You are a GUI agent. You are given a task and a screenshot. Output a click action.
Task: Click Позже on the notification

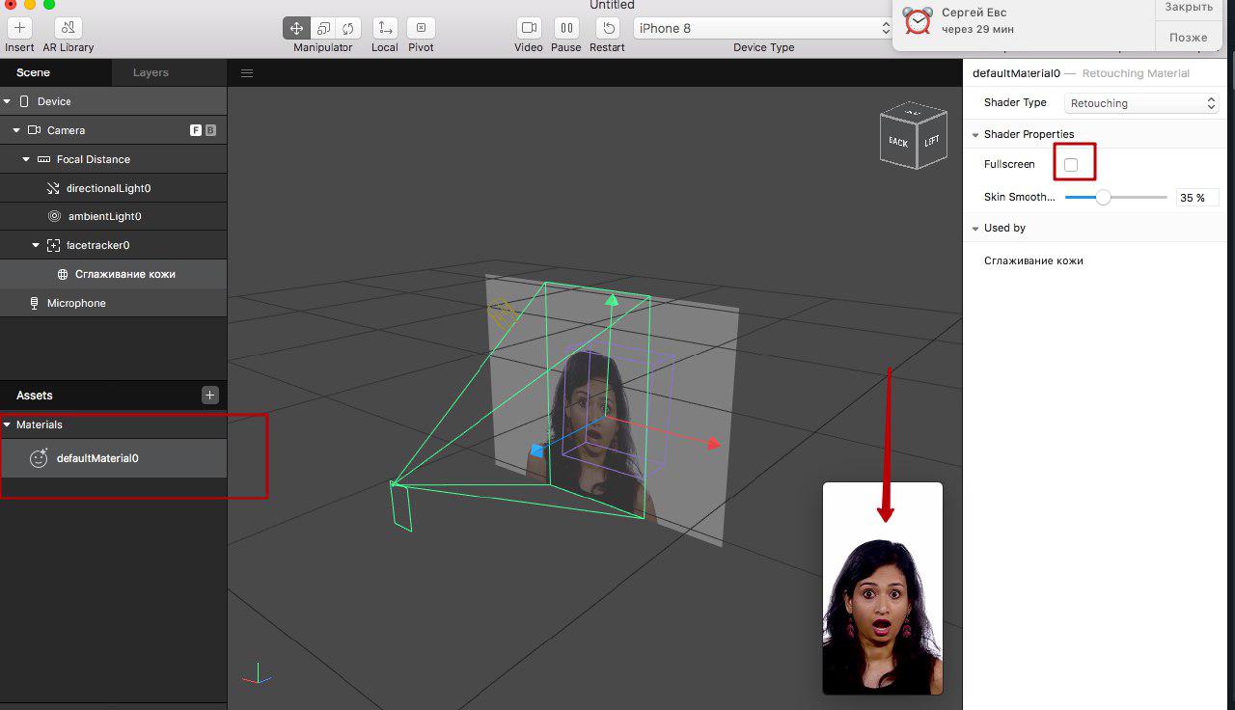pyautogui.click(x=1189, y=38)
